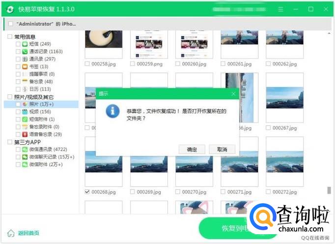Open the 000259.png screenshot thumbnail
The width and height of the screenshot is (335, 244).
tap(149, 44)
